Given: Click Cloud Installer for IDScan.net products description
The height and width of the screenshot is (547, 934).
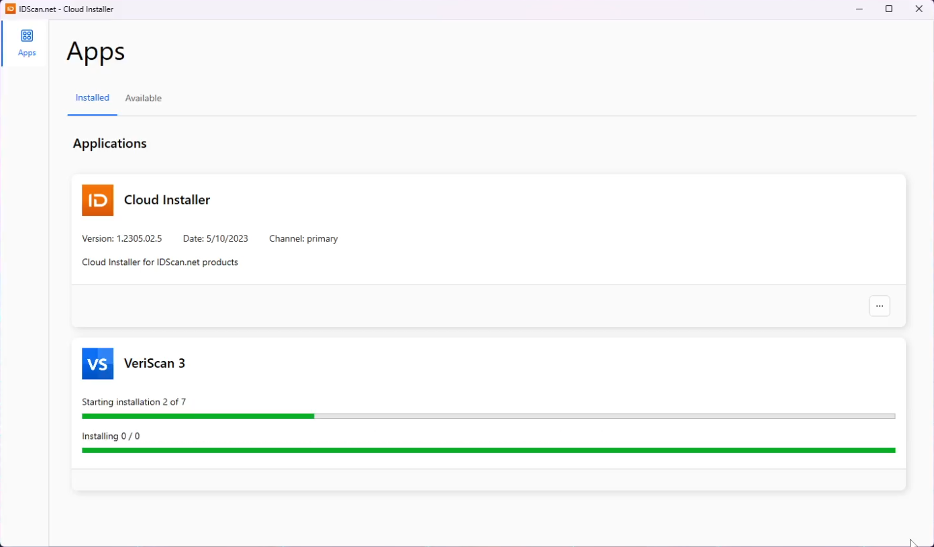Looking at the screenshot, I should pyautogui.click(x=160, y=262).
